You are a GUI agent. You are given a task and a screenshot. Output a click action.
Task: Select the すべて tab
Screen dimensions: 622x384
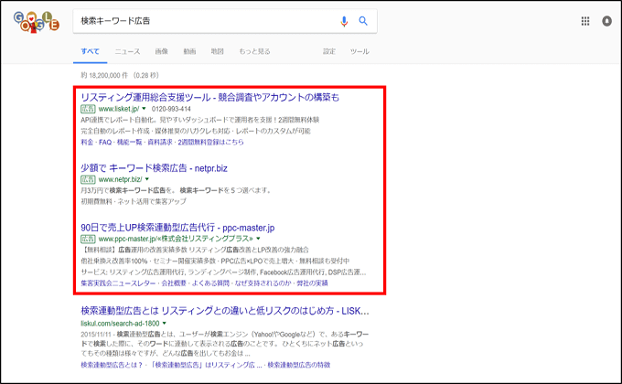(x=90, y=51)
